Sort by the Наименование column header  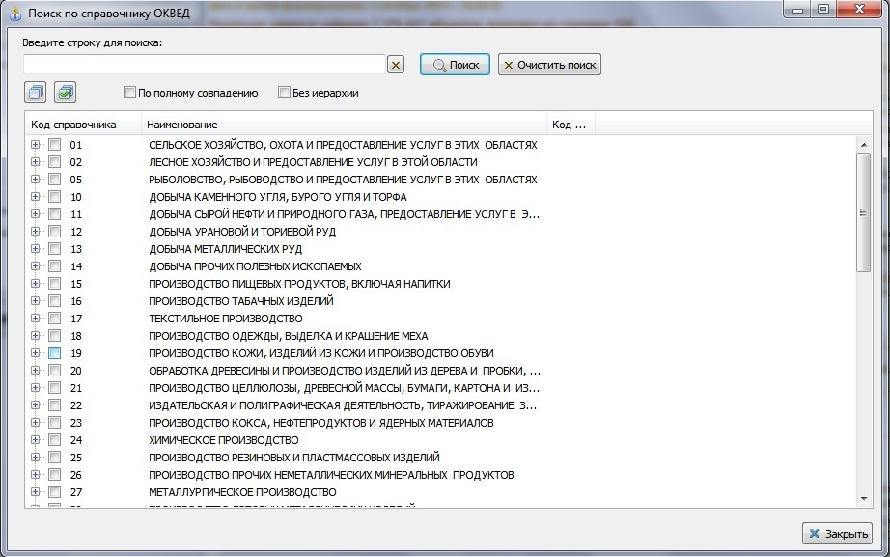[344, 125]
